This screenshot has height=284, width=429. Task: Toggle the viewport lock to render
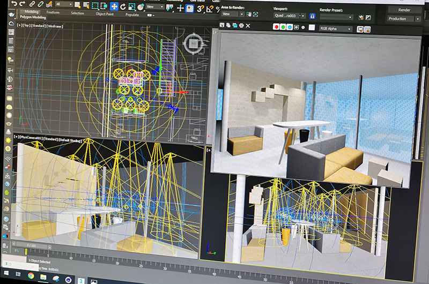click(x=312, y=17)
